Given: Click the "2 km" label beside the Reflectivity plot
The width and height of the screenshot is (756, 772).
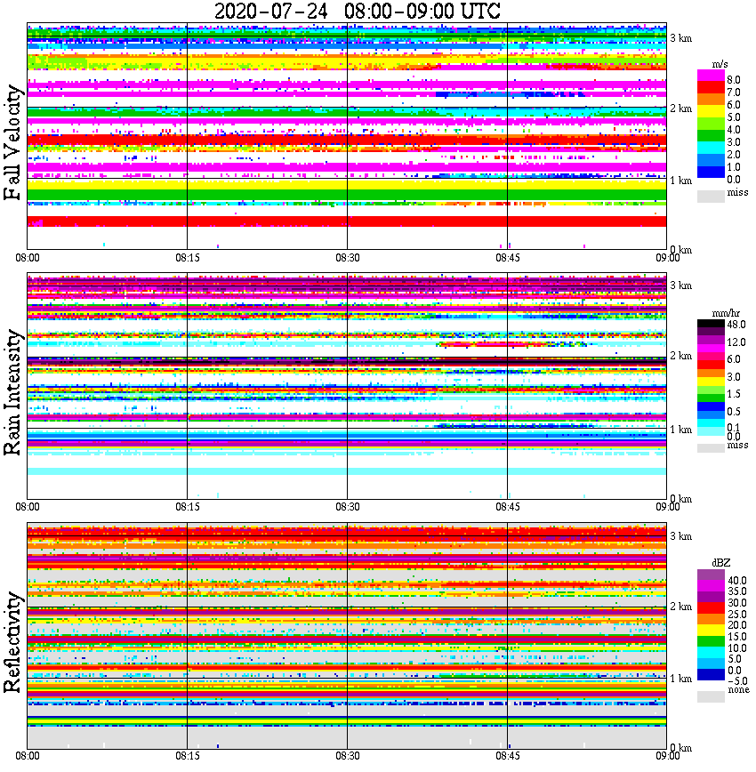Looking at the screenshot, I should [x=680, y=607].
